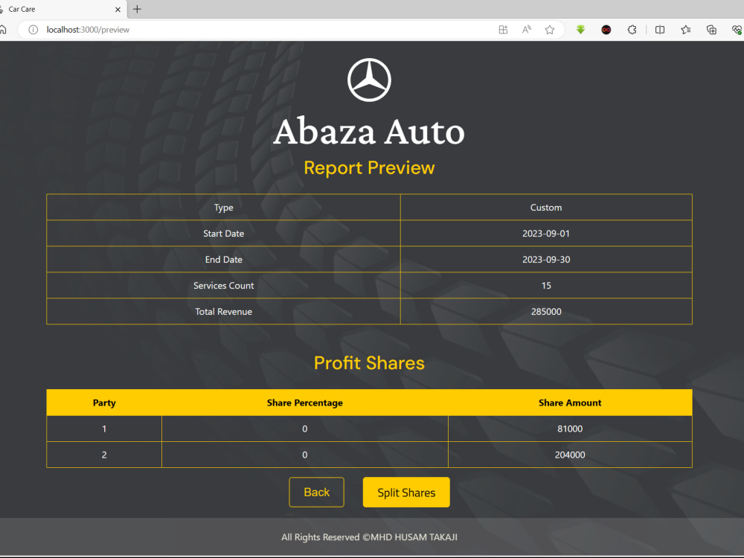
Task: Open a new browser tab
Action: tap(137, 9)
